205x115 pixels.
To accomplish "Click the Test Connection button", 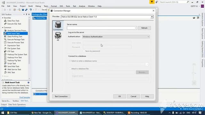I will click(x=61, y=96).
